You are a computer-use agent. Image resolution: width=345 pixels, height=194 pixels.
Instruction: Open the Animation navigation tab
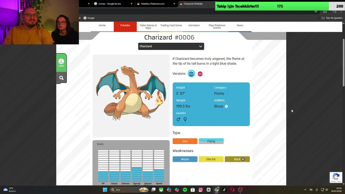194,26
